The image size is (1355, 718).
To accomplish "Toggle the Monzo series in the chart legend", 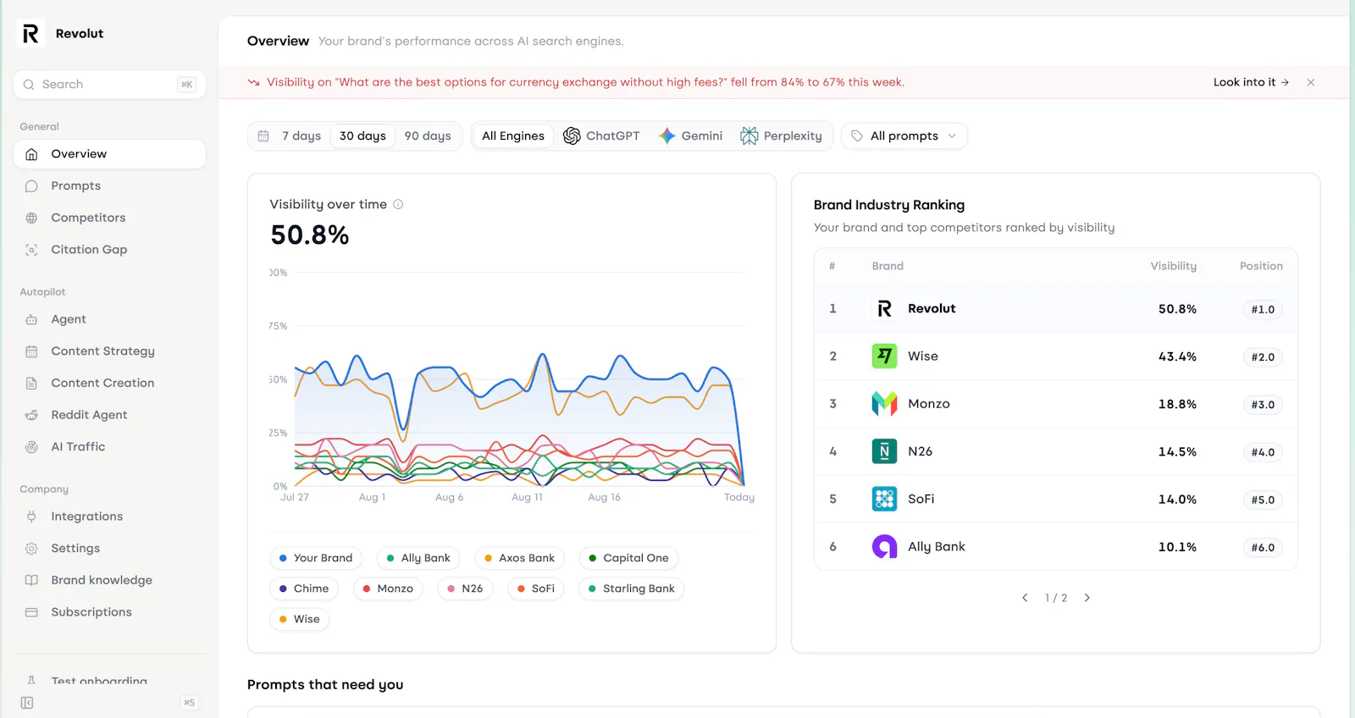I will pyautogui.click(x=388, y=588).
